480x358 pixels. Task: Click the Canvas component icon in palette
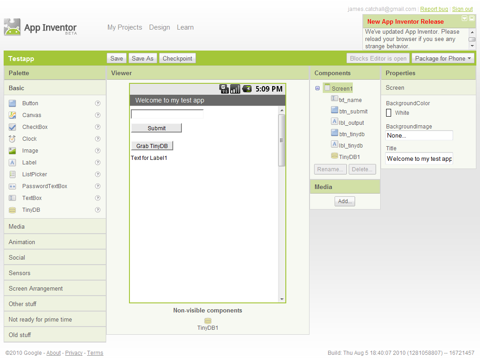(x=12, y=115)
